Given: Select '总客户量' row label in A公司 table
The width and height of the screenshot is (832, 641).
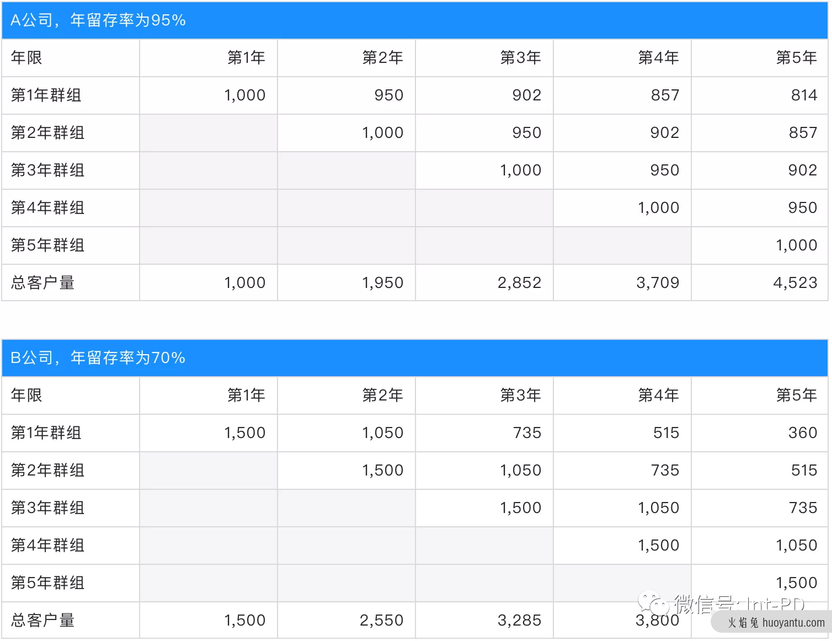Looking at the screenshot, I should click(42, 283).
